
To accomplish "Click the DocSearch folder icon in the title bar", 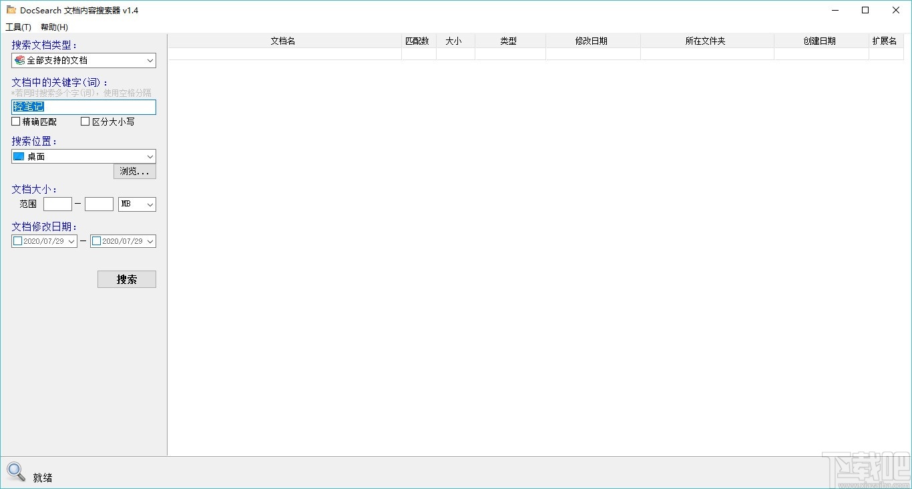I will [11, 10].
